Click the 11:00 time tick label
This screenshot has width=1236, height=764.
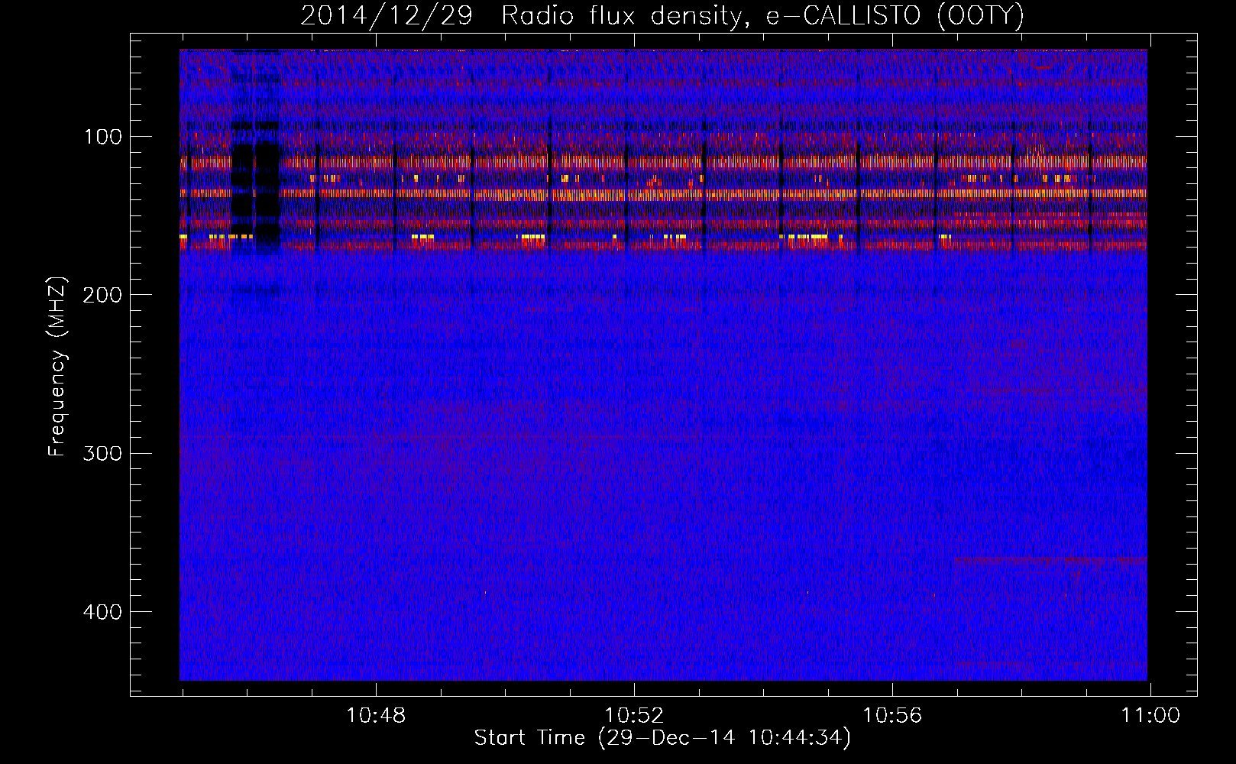click(x=1150, y=716)
